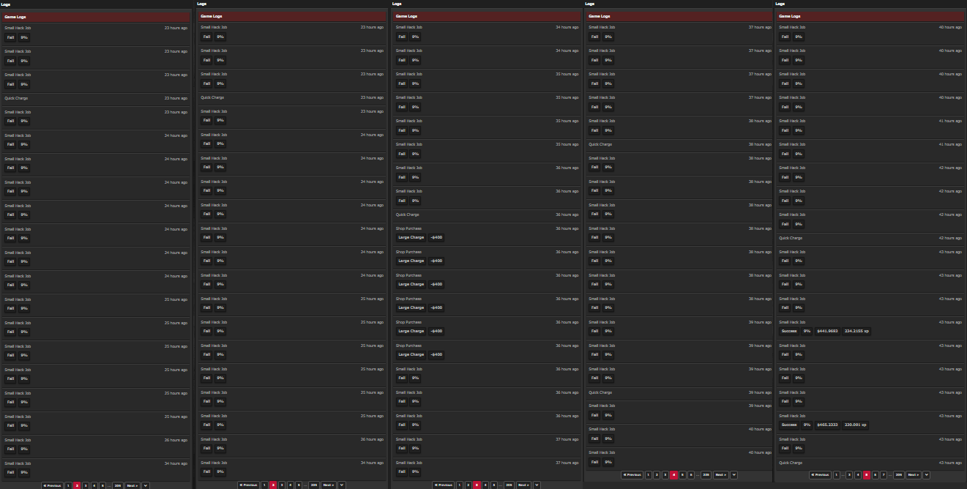
Task: Click the $465.2333 reward badge
Action: tap(827, 425)
